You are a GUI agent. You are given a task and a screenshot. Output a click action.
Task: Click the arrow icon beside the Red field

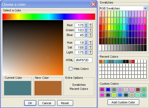pyautogui.click(x=90, y=25)
